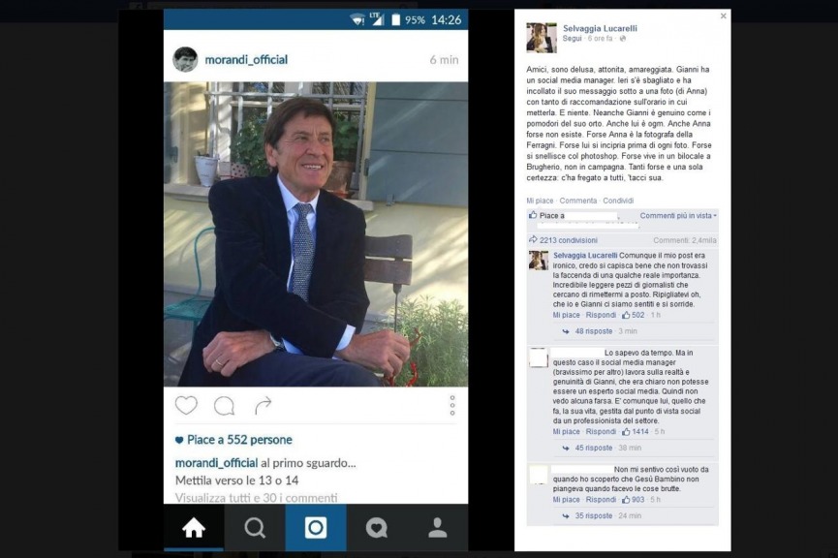
Task: Open the profile person tab
Action: click(438, 528)
